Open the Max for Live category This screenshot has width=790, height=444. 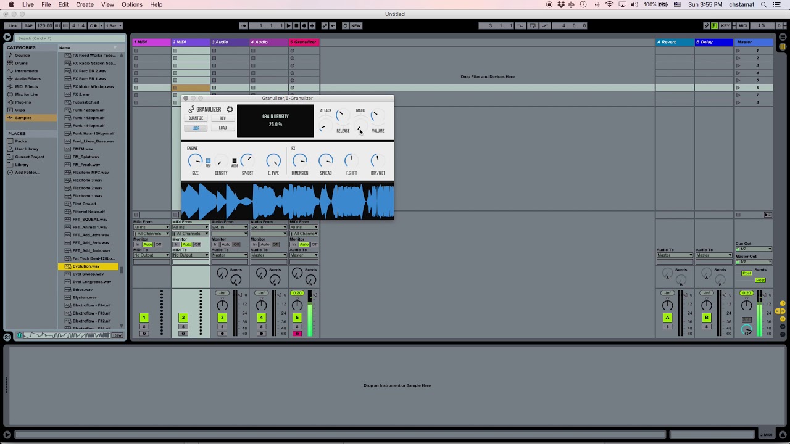coord(27,94)
